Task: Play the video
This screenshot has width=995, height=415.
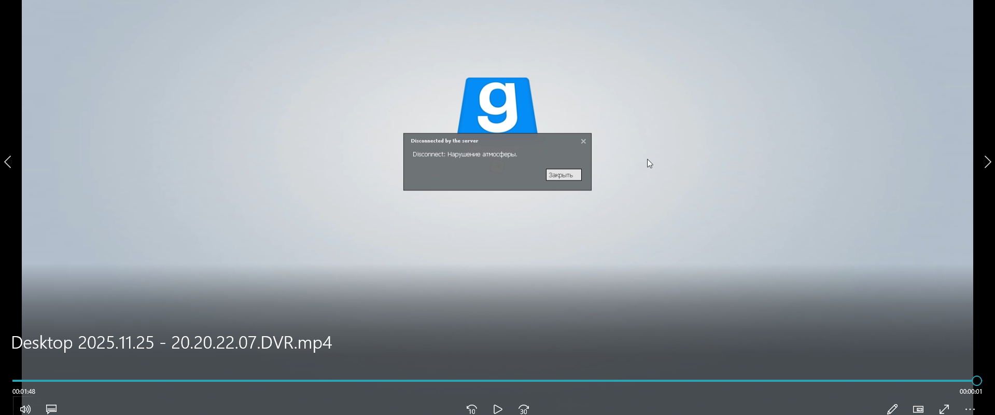Action: point(498,409)
